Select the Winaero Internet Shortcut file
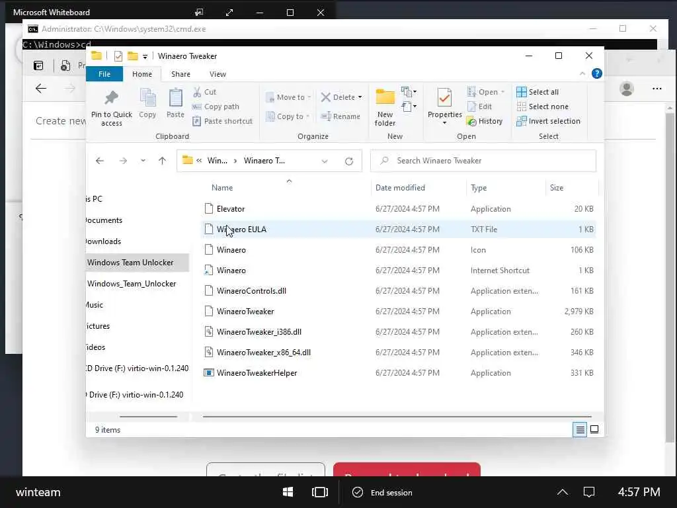The height and width of the screenshot is (508, 677). pyautogui.click(x=399, y=271)
